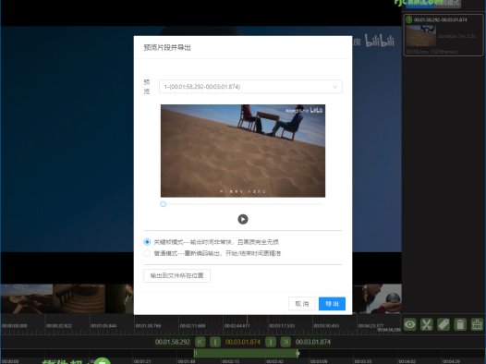This screenshot has height=364, width=486.
Task: Click the trash delete icon
Action: (460, 324)
